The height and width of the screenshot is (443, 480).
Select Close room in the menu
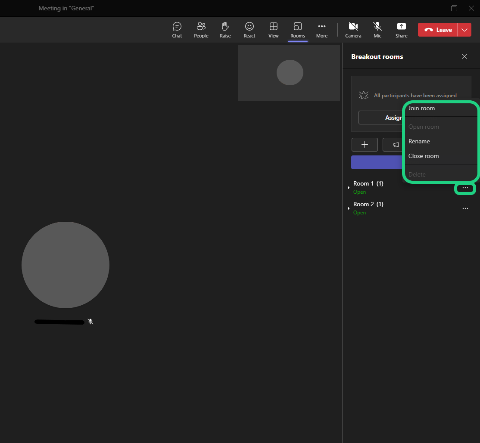pyautogui.click(x=424, y=156)
